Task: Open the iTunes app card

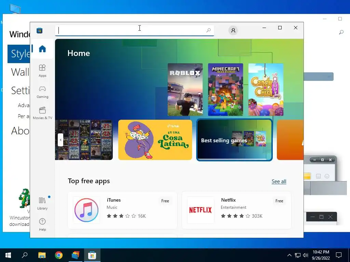Action: [122, 210]
